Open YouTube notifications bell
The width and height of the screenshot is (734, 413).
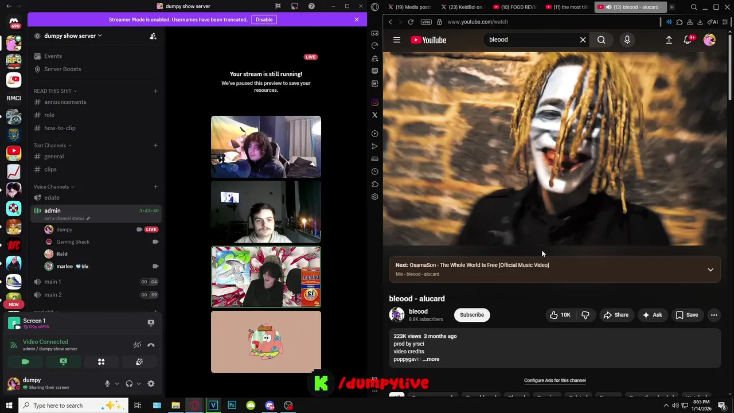coord(688,40)
